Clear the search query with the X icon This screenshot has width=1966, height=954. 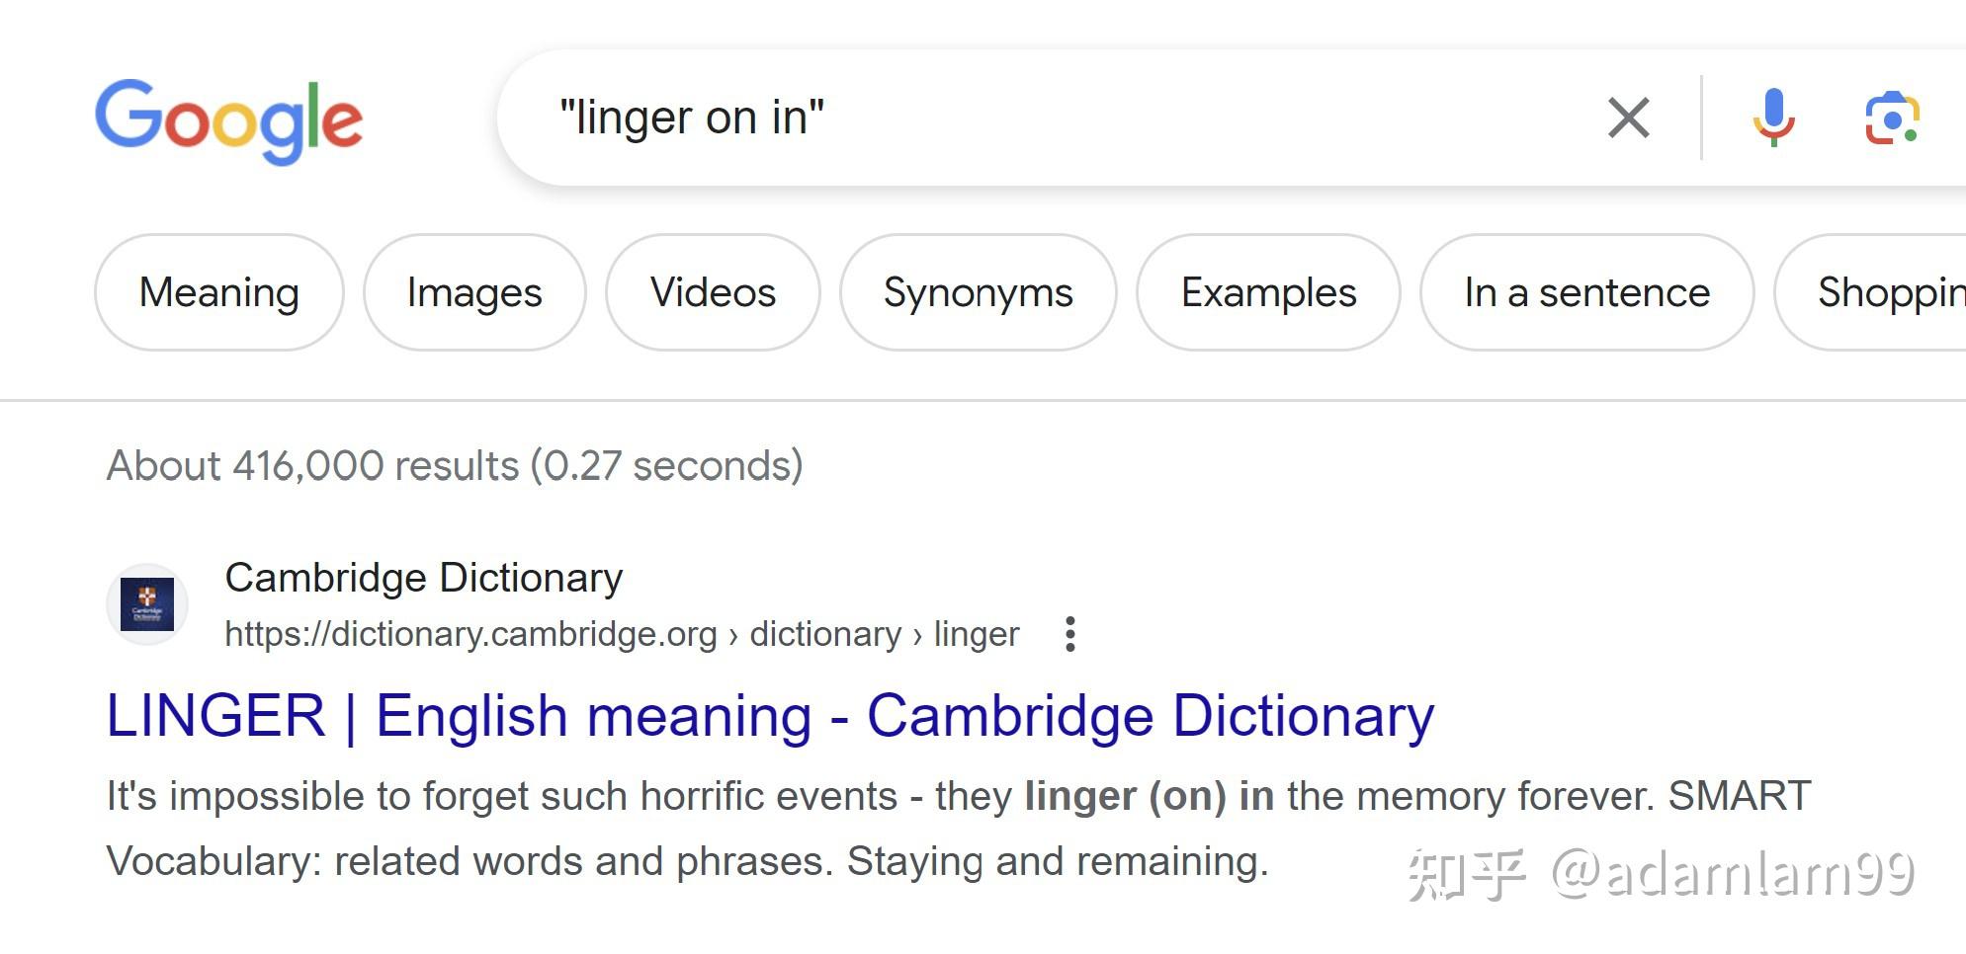1628,118
